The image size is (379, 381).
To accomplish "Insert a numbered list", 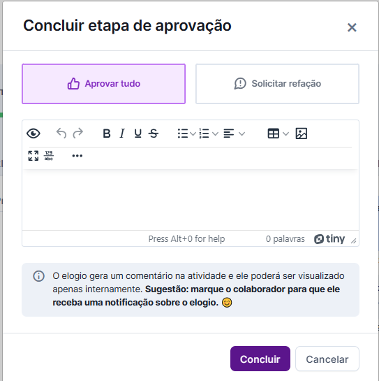I will pos(204,134).
